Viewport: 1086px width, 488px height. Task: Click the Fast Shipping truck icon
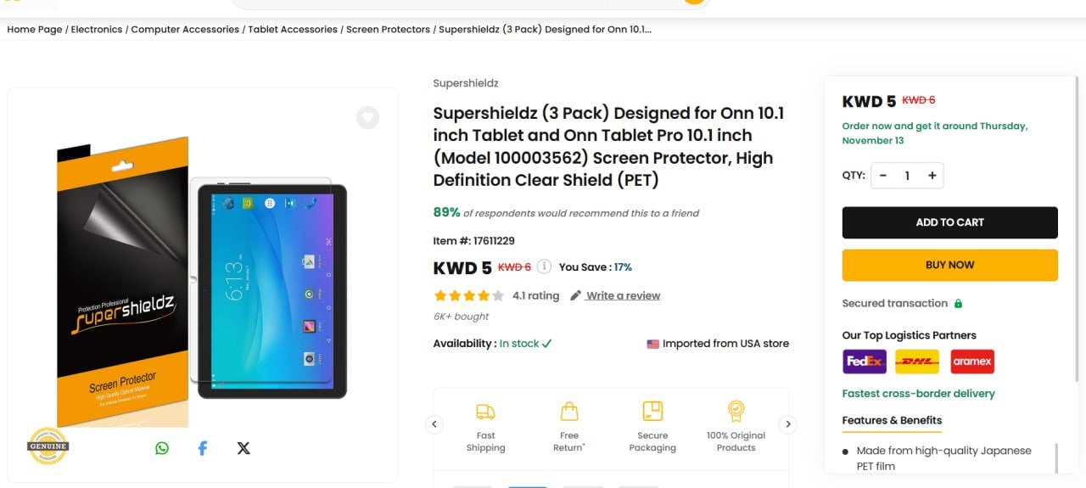(x=485, y=412)
